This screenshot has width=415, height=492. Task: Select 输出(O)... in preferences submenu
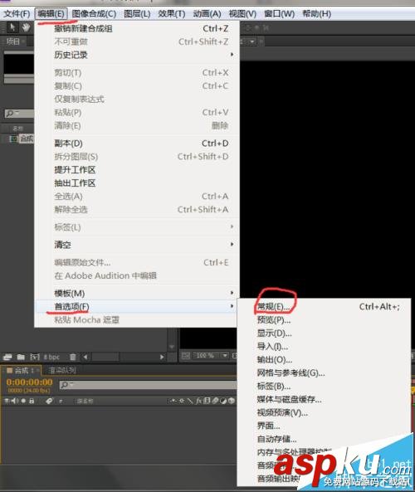tap(324, 359)
